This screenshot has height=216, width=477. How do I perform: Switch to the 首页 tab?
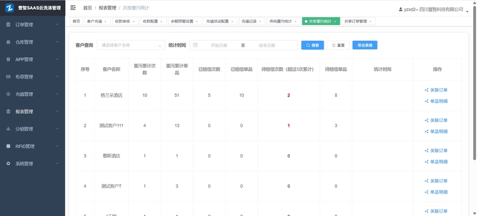coord(76,21)
